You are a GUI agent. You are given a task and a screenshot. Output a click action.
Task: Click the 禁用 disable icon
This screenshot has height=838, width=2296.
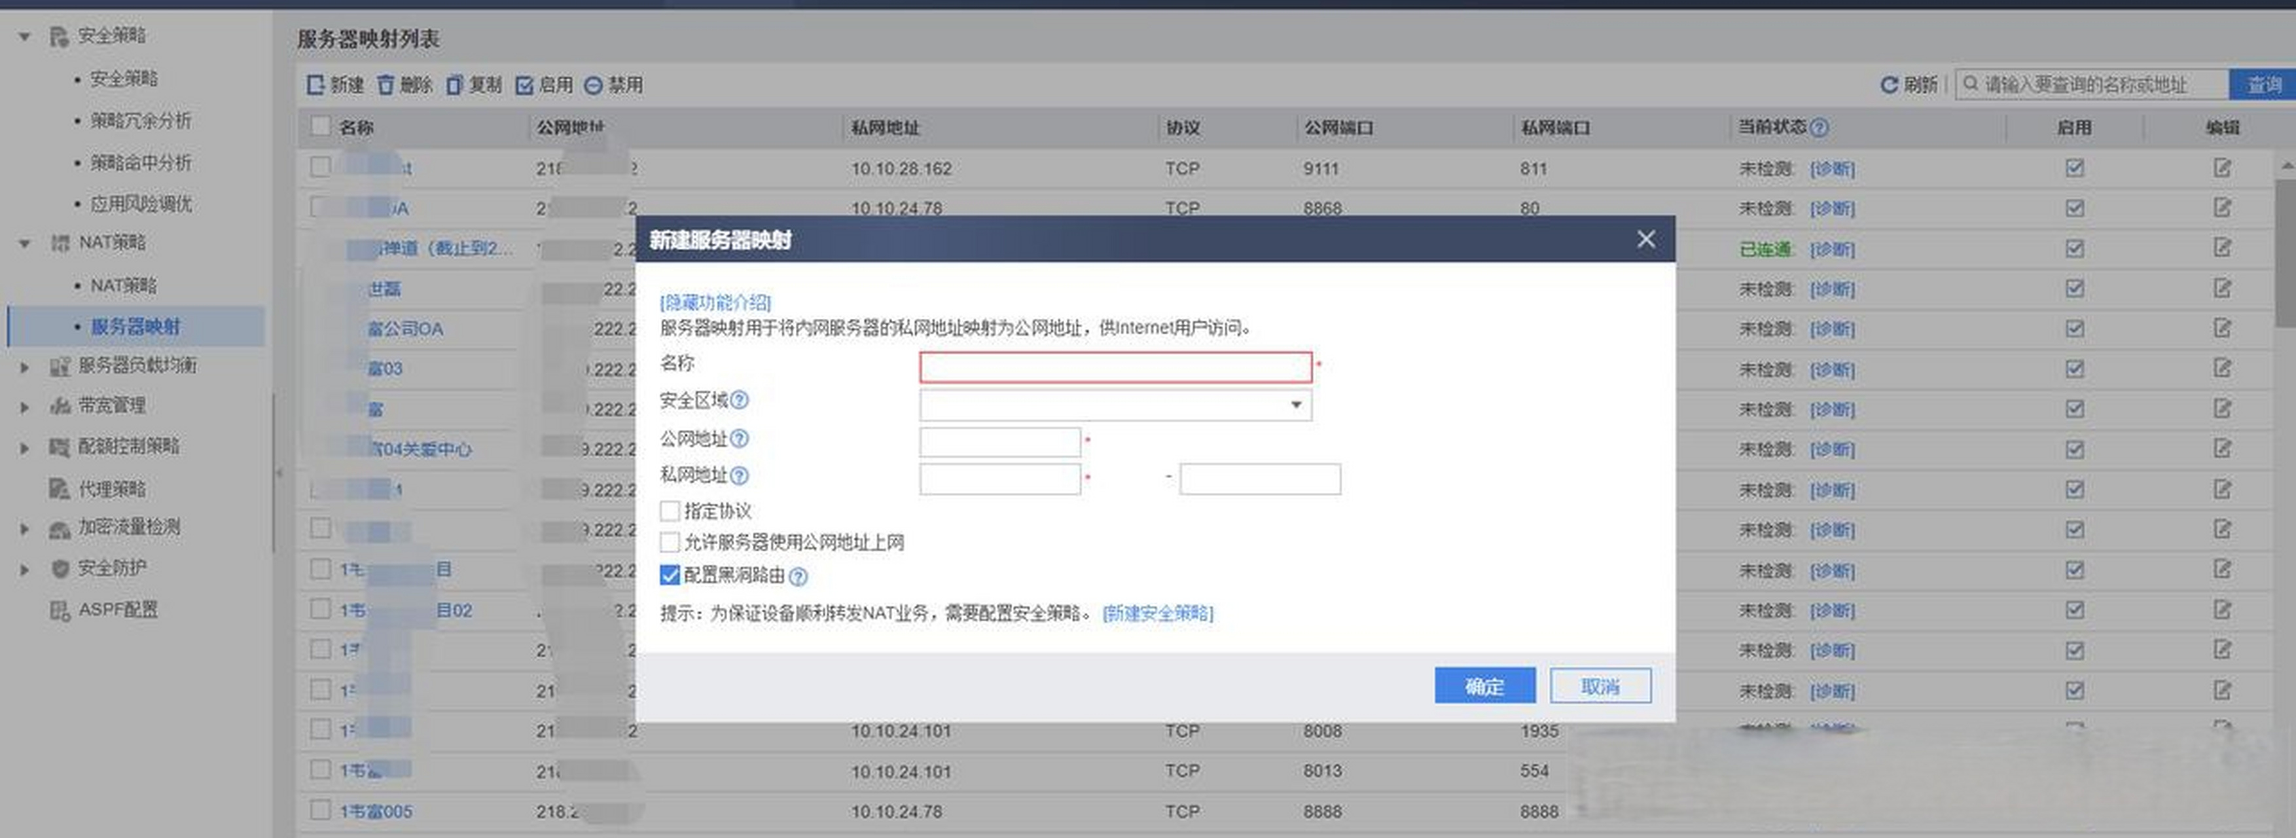(x=593, y=84)
